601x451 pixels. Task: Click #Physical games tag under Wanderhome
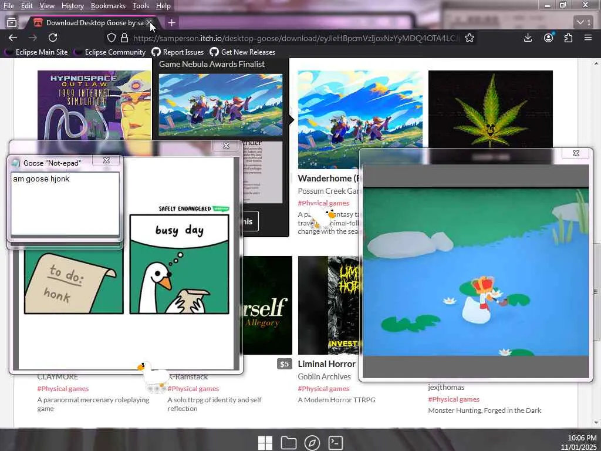pyautogui.click(x=323, y=203)
